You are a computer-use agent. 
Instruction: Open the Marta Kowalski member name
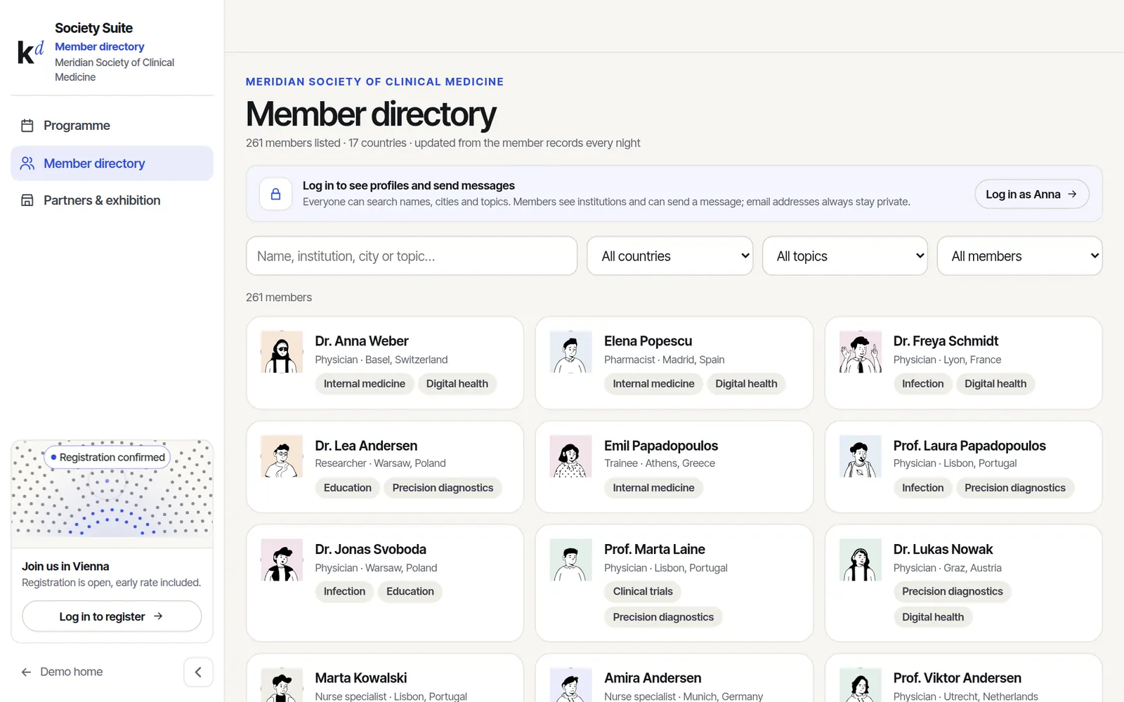click(361, 678)
